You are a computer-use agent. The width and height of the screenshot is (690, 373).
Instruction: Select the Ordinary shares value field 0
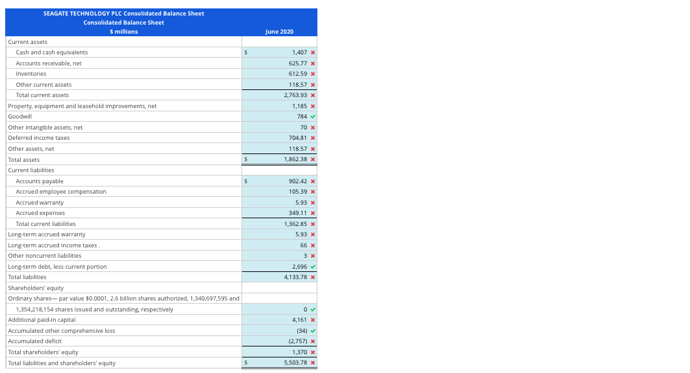[x=279, y=310]
